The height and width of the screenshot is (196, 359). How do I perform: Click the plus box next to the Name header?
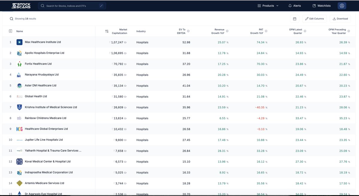[10, 31]
